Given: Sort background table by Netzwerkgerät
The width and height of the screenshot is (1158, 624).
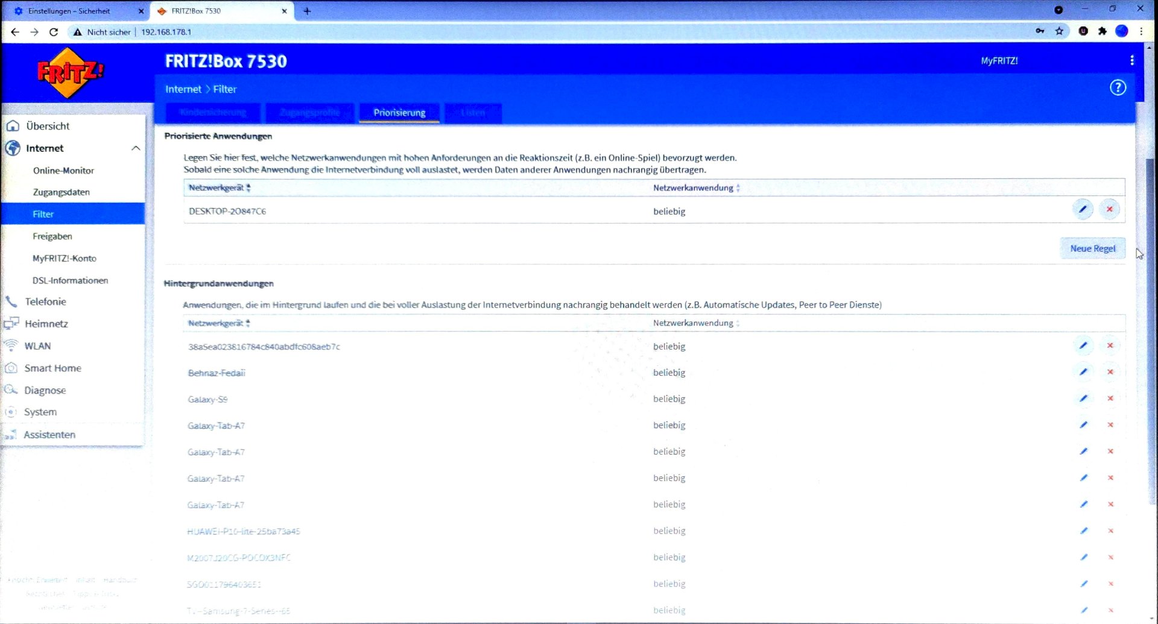Looking at the screenshot, I should (219, 323).
